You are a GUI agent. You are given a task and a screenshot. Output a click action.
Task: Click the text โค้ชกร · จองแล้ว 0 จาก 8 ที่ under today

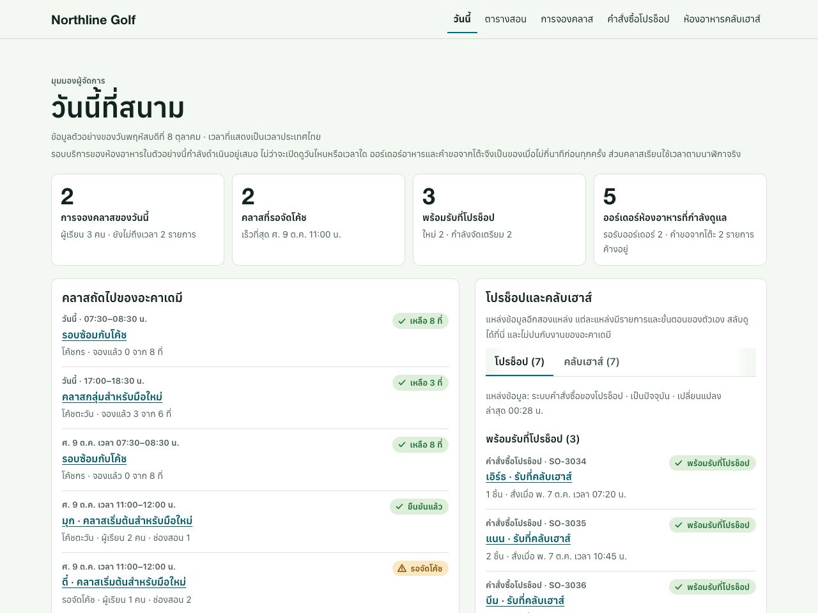pos(112,352)
